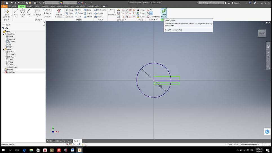Click the Search Help & Commands field

tap(211, 3)
